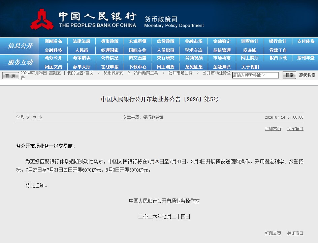Open 高级搜索 advanced search
318x243 pixels.
coord(307,75)
